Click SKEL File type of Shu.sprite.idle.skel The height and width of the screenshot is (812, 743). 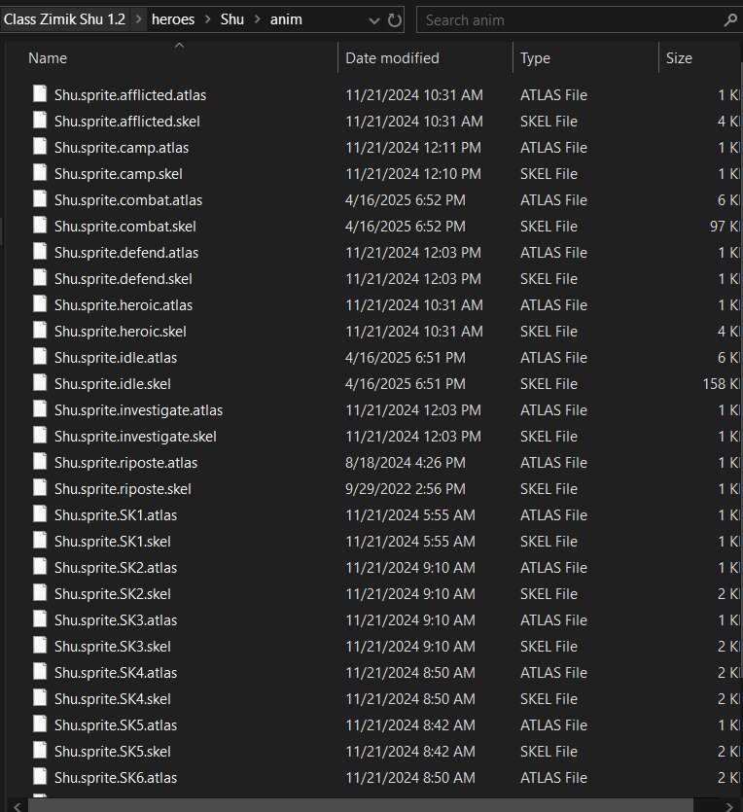click(548, 384)
